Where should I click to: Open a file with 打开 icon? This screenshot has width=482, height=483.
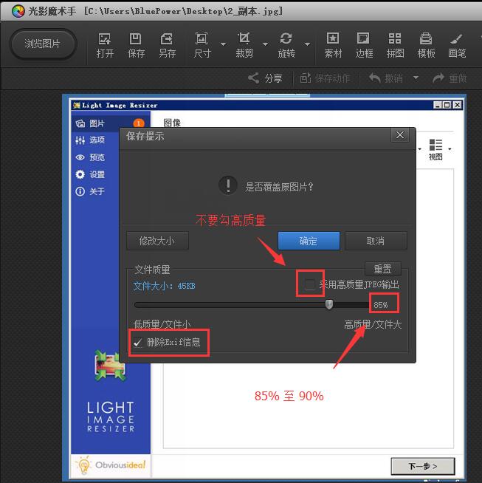pyautogui.click(x=105, y=46)
